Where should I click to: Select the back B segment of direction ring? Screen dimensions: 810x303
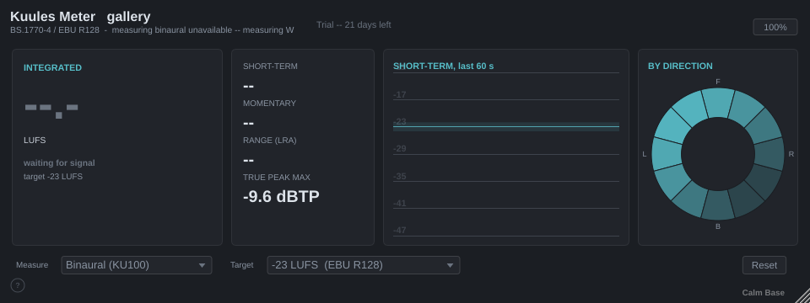[x=718, y=205]
